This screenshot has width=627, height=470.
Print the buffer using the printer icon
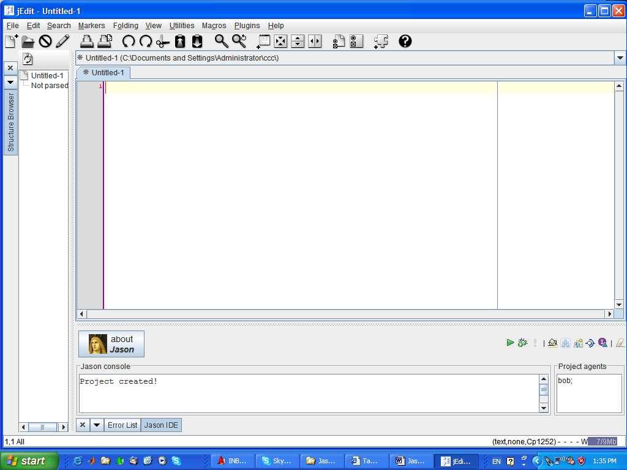click(x=87, y=41)
